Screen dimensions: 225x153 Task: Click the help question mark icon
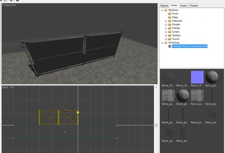click(18, 1)
